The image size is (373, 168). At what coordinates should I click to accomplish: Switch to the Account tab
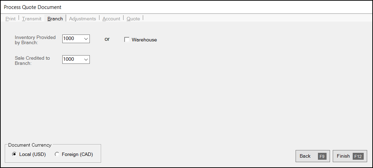[111, 19]
